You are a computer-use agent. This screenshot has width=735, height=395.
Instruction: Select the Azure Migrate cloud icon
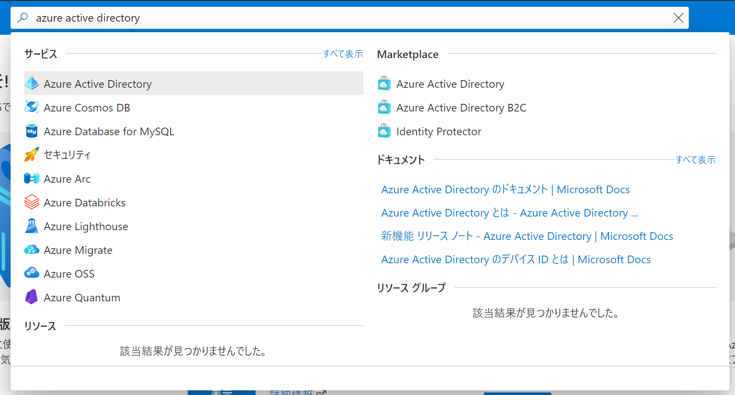pyautogui.click(x=32, y=250)
